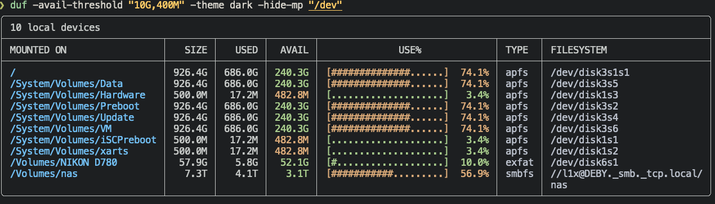Click the NIKON D780 usage bar
715x204 pixels.
pyautogui.click(x=387, y=162)
